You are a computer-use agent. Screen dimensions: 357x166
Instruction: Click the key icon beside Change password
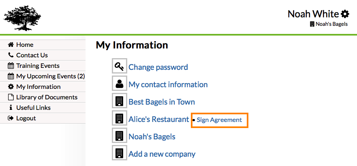tap(119, 67)
